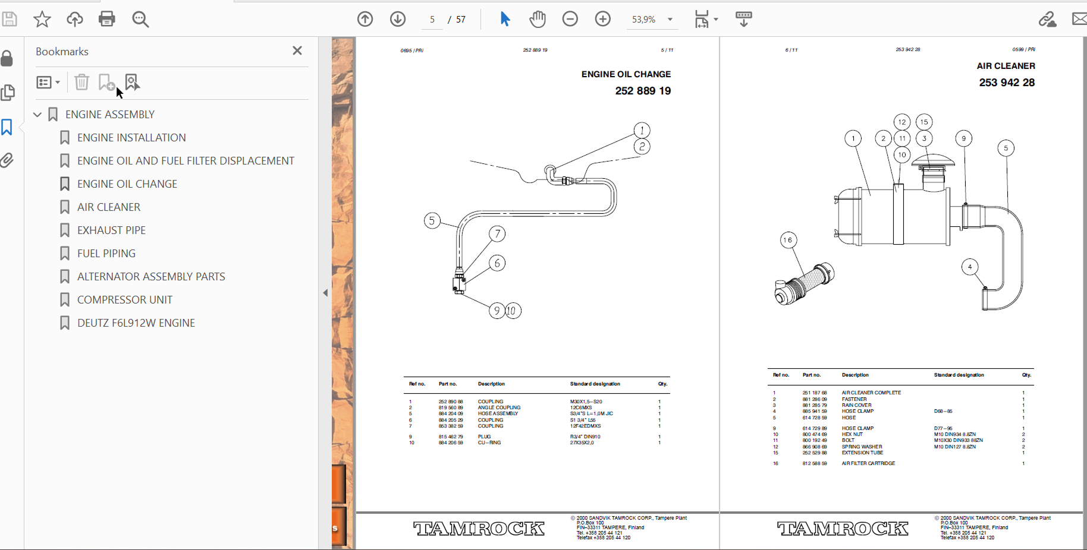Open the ALTERNATOR ASSEMBLY PARTS bookmark
1087x550 pixels.
tap(151, 276)
